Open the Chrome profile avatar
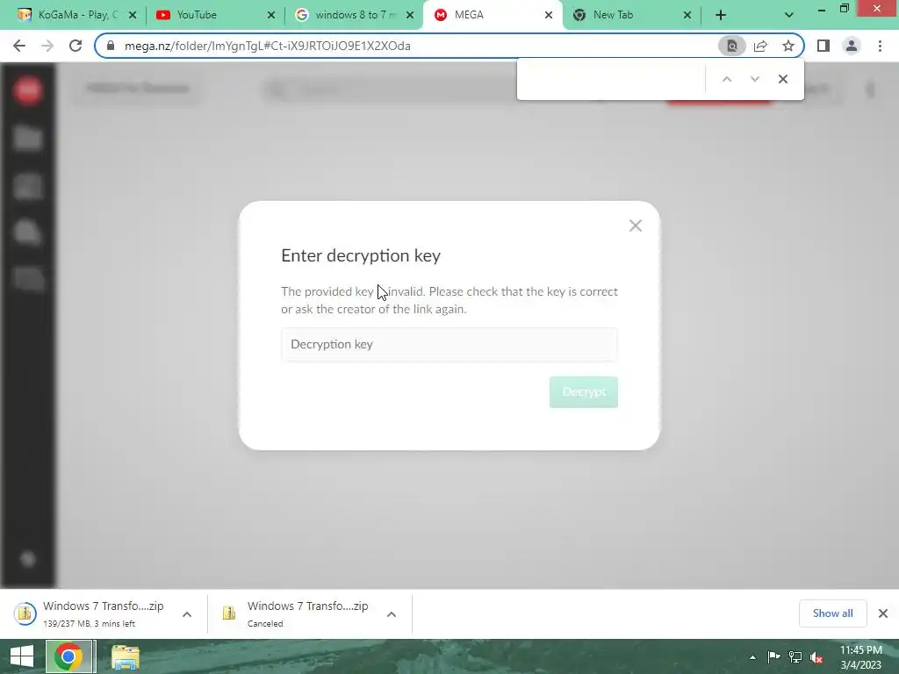Viewport: 899px width, 674px height. (x=852, y=46)
